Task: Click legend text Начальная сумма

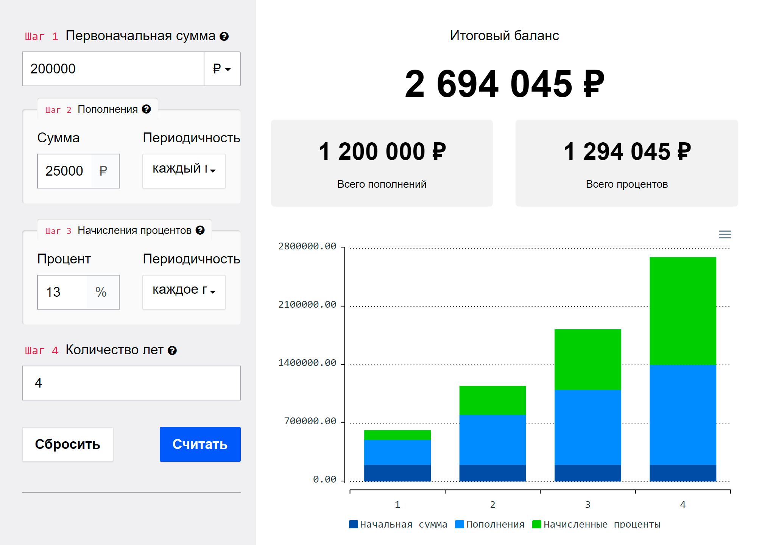Action: tap(404, 524)
